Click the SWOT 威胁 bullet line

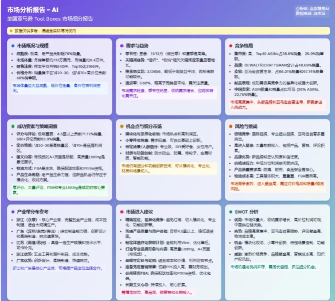pyautogui.click(x=279, y=256)
